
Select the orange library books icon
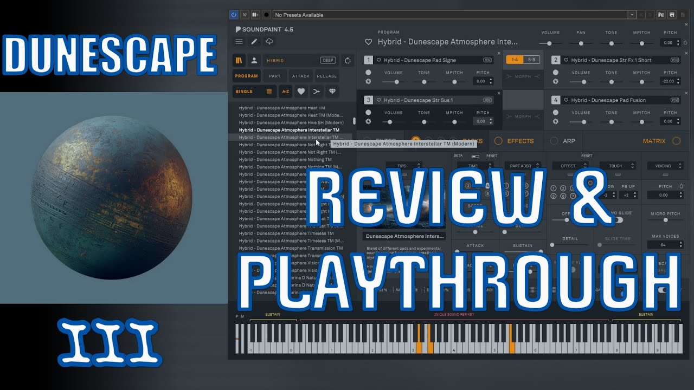(x=239, y=61)
